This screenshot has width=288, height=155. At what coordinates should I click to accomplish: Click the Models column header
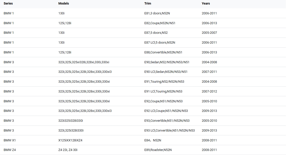click(63, 4)
